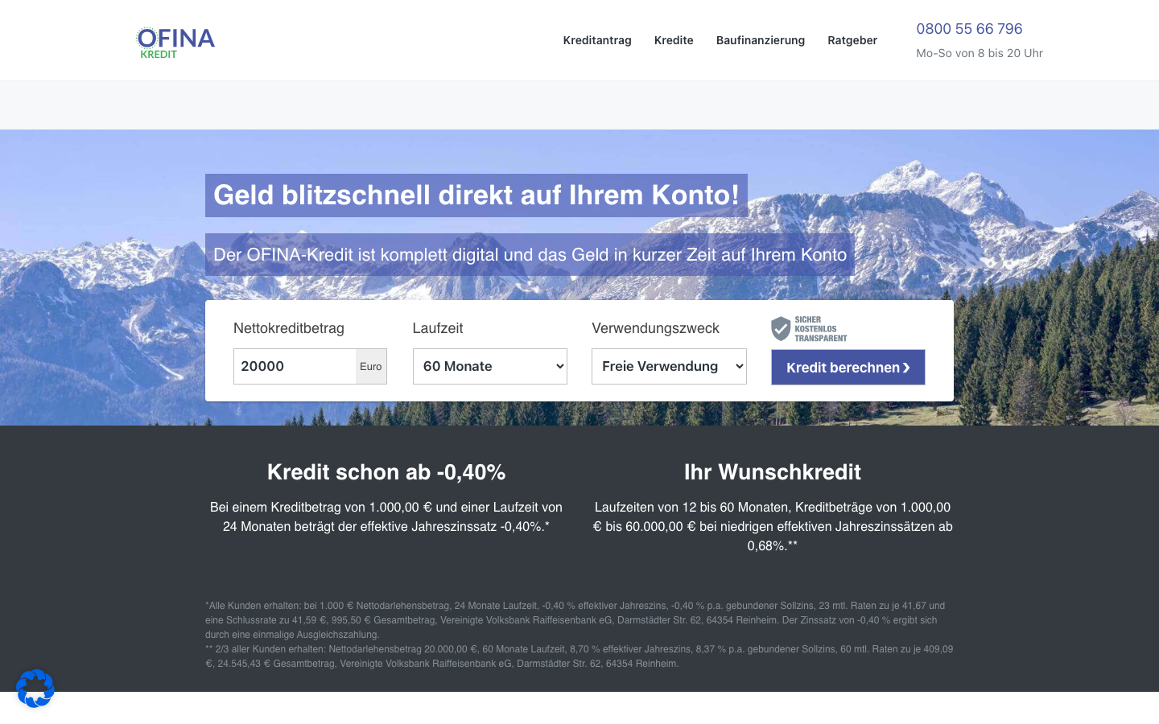
Task: Click the 'Verwendungszweck' label
Action: pos(655,328)
